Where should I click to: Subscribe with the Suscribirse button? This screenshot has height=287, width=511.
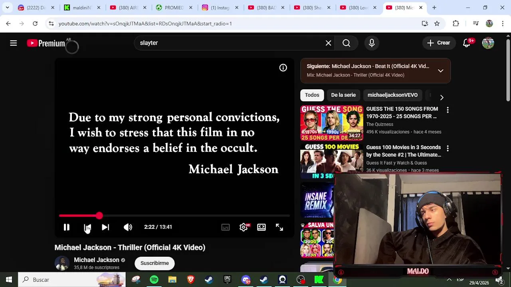[x=154, y=263]
